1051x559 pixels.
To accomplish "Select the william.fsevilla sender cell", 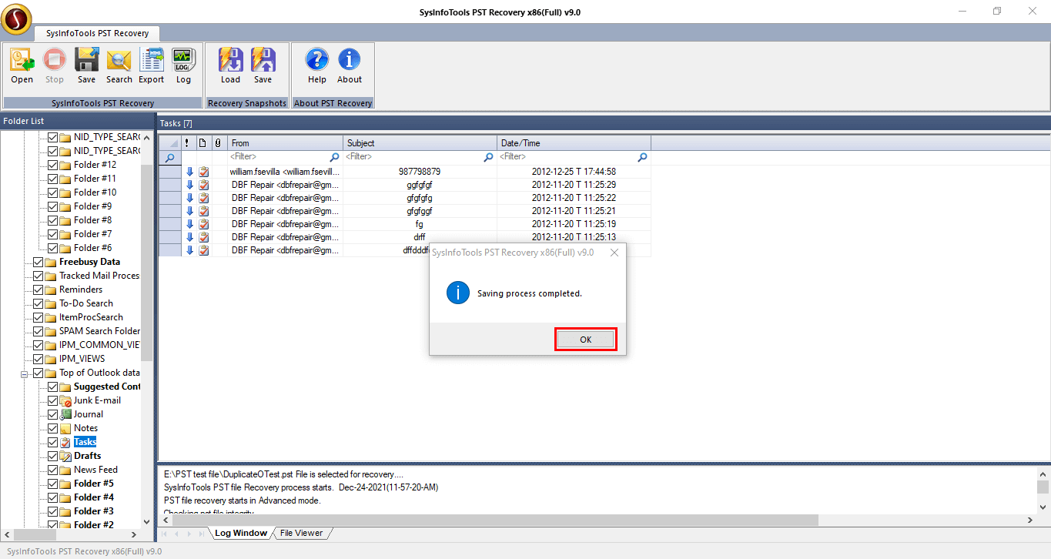I will [286, 172].
